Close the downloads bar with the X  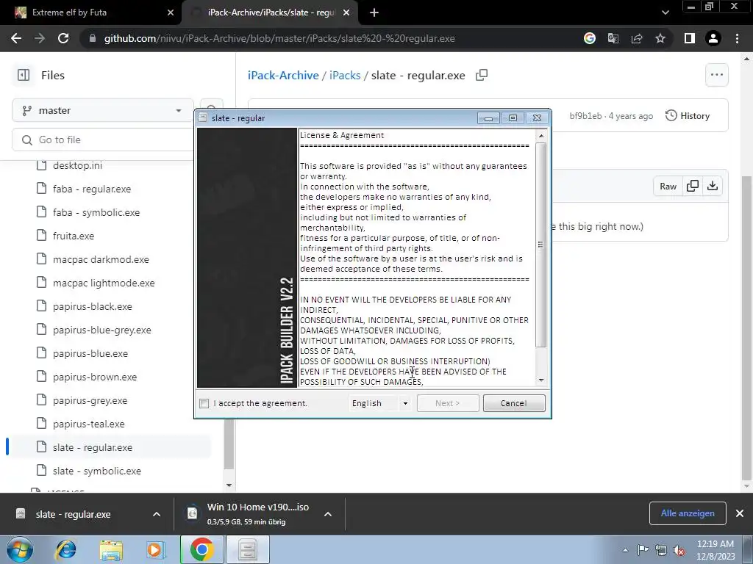(x=740, y=513)
